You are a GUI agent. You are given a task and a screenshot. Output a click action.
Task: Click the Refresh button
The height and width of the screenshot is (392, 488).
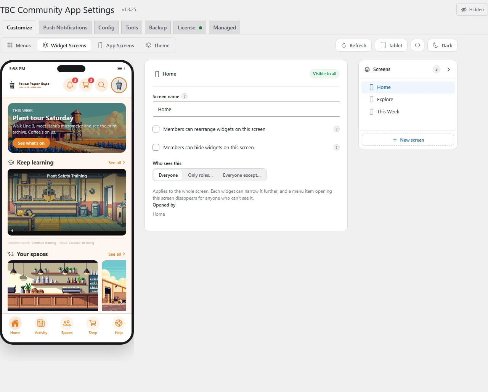click(353, 45)
